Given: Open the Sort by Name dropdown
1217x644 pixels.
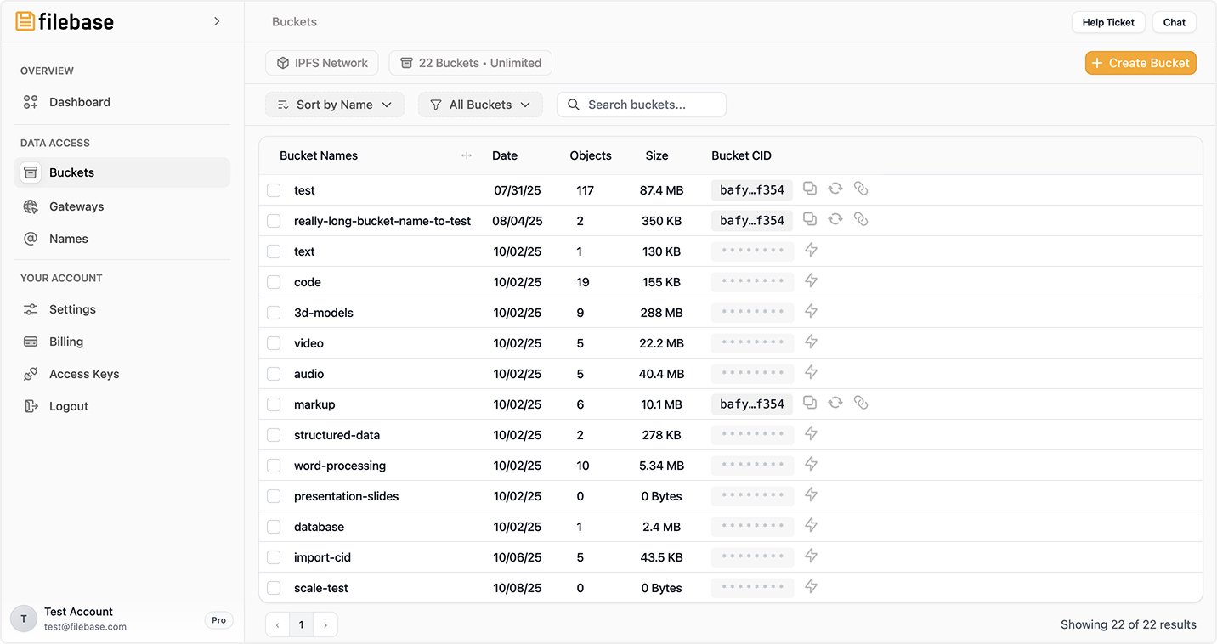Looking at the screenshot, I should pos(335,105).
